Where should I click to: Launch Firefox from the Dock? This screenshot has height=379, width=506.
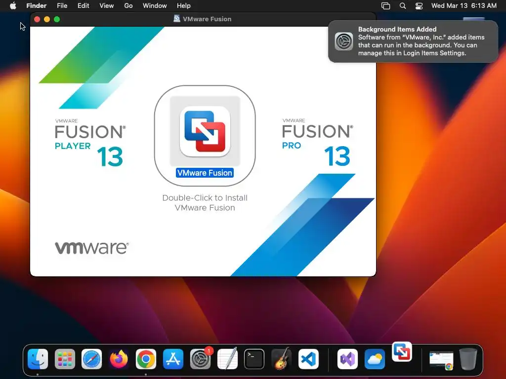click(119, 359)
